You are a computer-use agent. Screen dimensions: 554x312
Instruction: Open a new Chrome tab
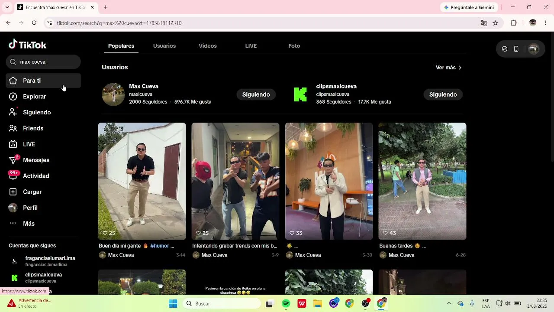tap(106, 7)
